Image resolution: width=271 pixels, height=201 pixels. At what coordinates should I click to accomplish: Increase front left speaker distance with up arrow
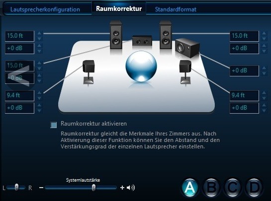click(39, 33)
